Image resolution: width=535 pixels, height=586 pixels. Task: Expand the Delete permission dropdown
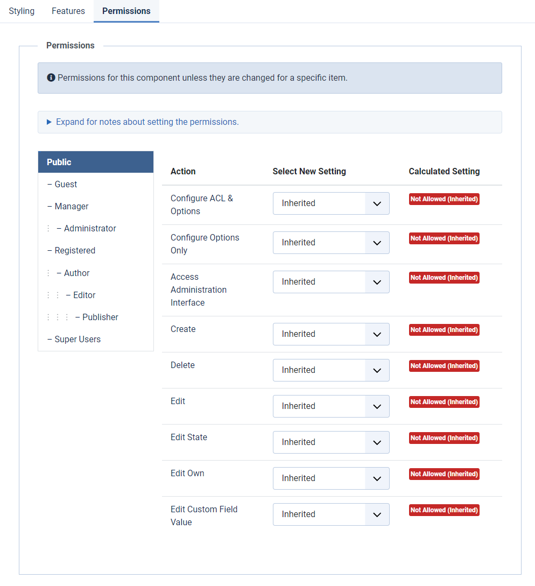330,370
